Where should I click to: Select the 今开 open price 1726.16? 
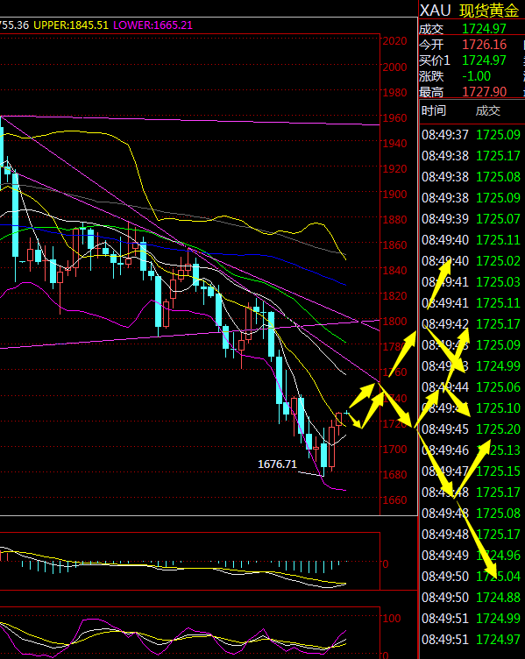484,45
